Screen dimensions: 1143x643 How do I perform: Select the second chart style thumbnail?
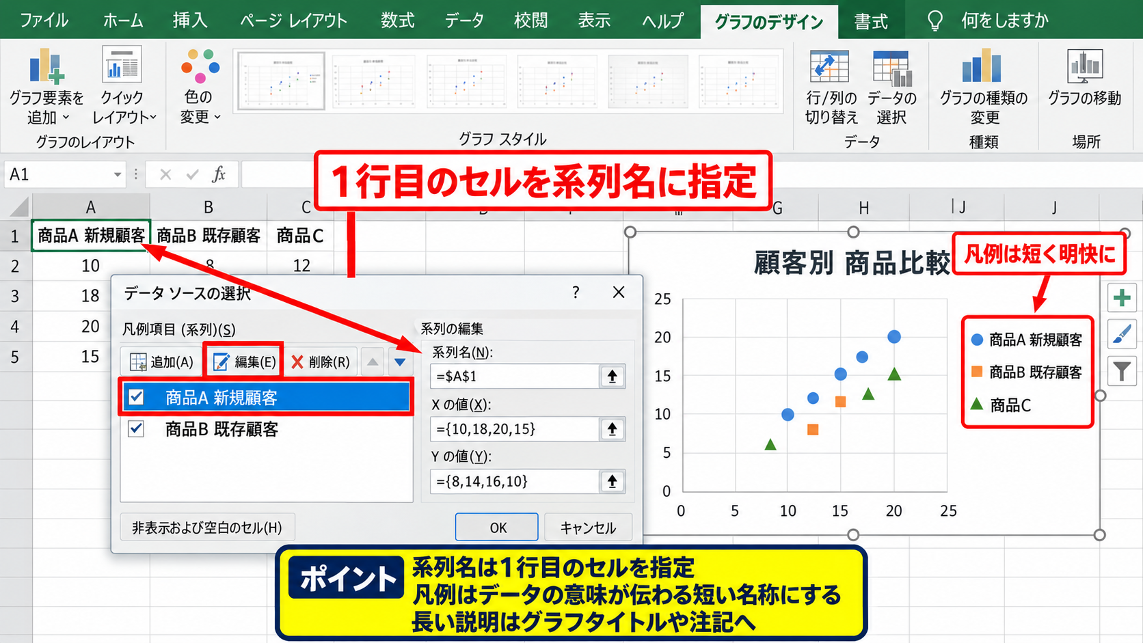click(373, 81)
